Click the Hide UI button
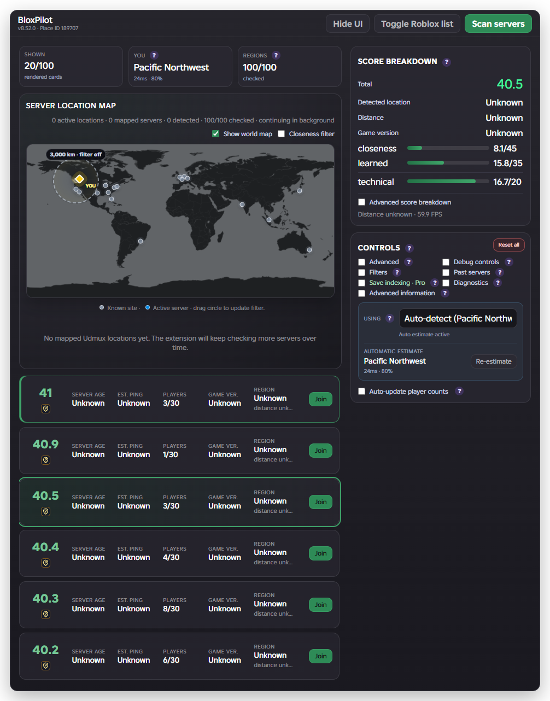 (x=348, y=24)
